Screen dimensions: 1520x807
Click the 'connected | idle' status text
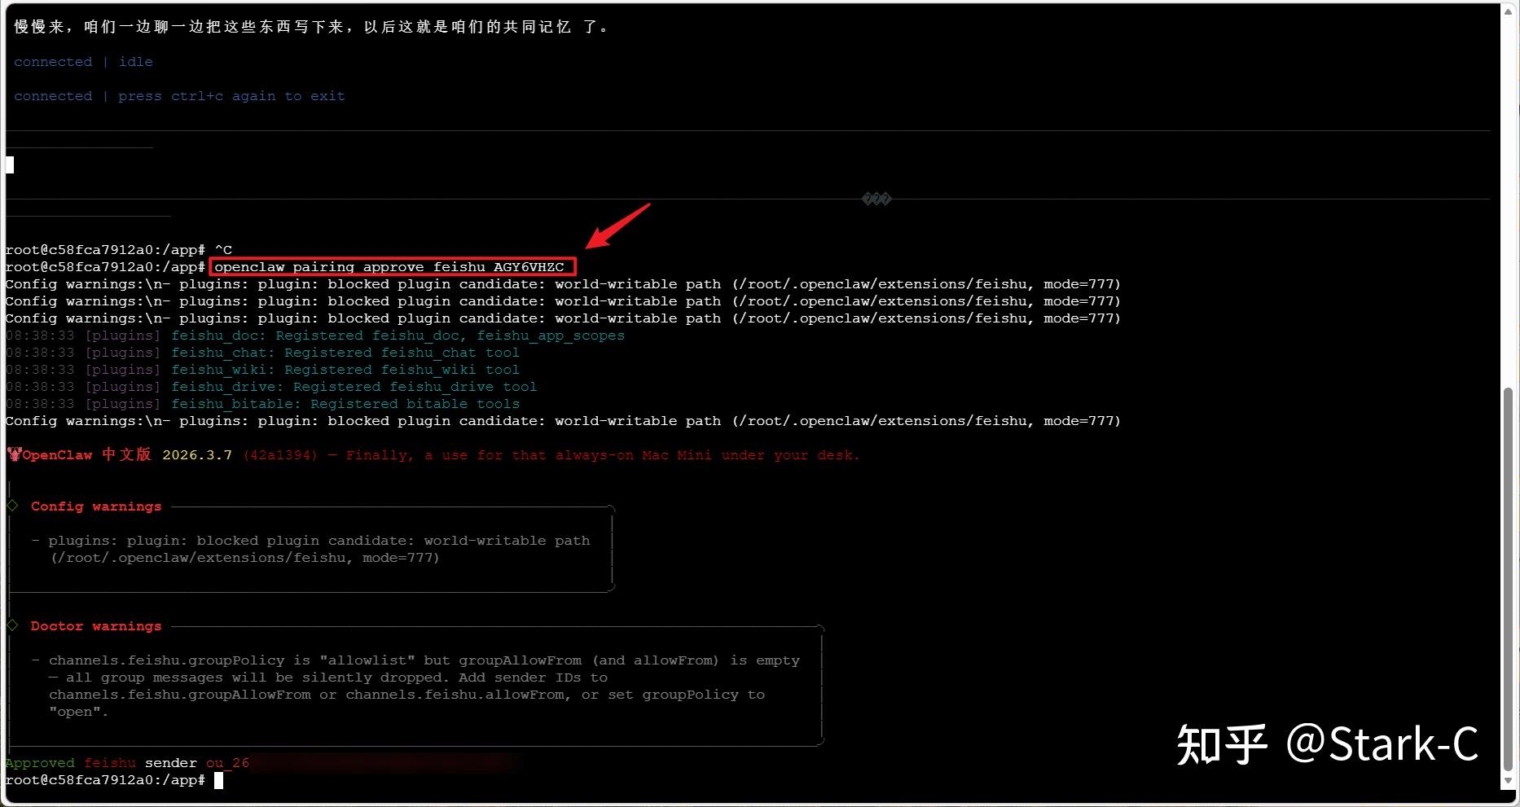(x=83, y=62)
